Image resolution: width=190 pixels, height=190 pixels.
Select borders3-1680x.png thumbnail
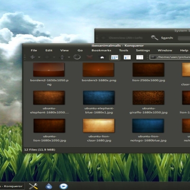coord(98,70)
